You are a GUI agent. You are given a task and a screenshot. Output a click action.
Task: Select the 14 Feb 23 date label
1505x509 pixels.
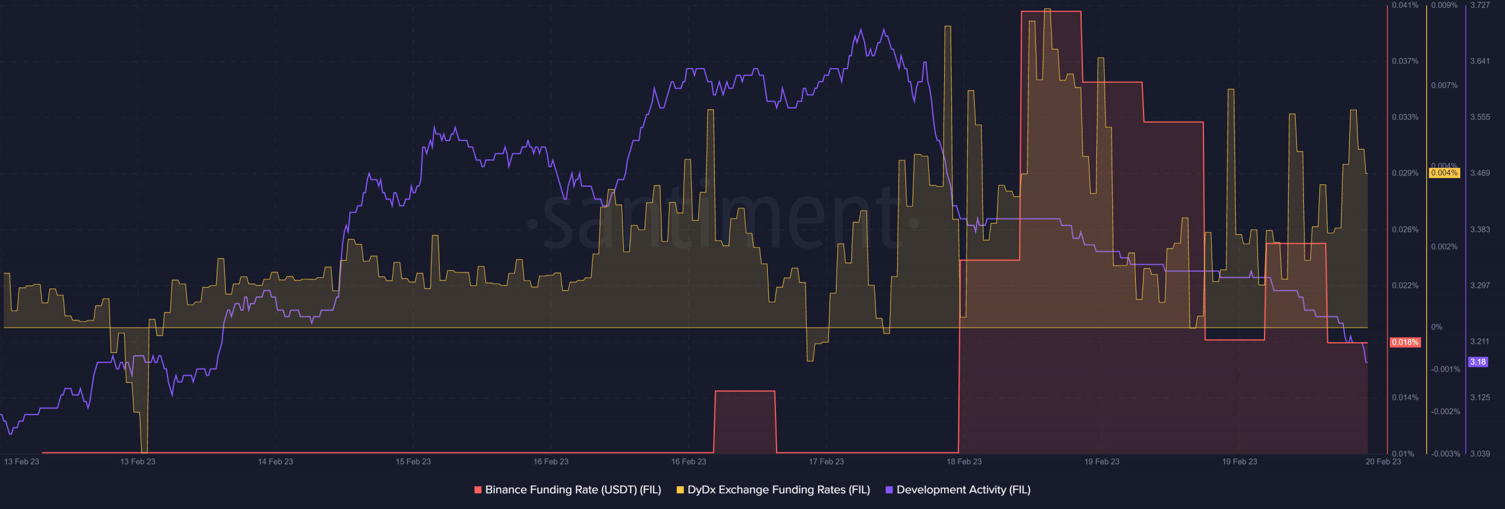point(275,461)
